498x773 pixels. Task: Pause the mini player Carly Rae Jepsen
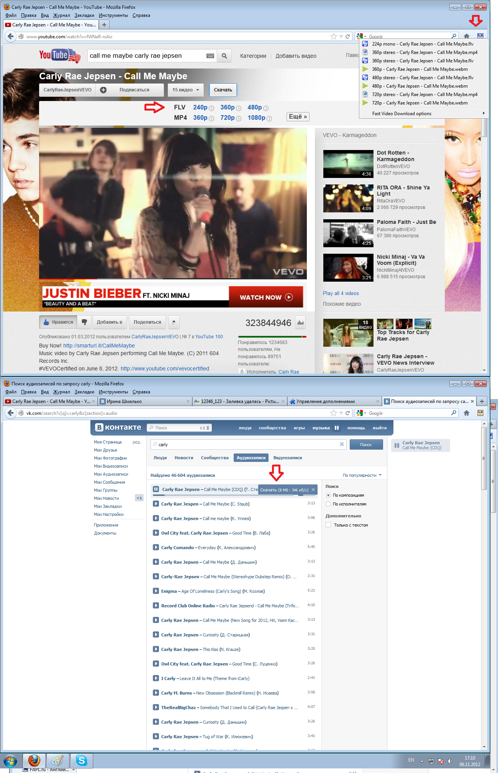click(397, 445)
